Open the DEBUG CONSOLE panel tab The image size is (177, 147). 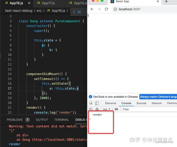[x=81, y=120]
